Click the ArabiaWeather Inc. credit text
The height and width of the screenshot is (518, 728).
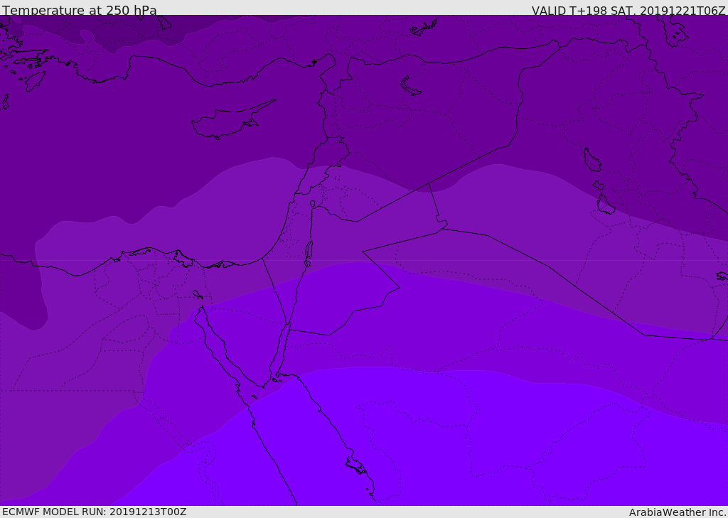click(678, 512)
